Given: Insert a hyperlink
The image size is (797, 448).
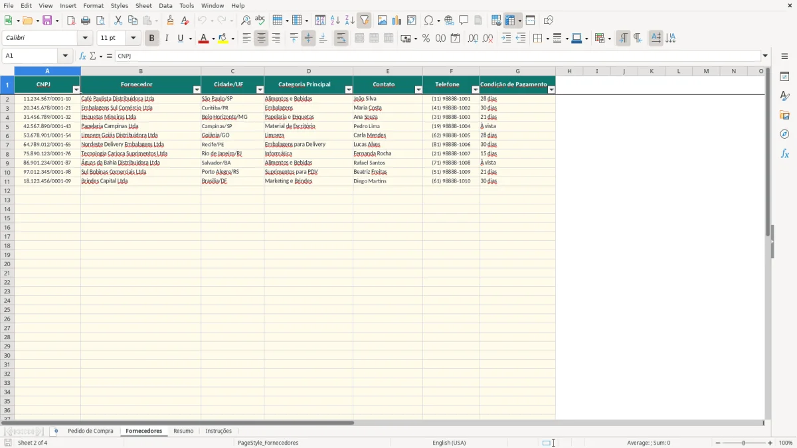Looking at the screenshot, I should point(449,21).
